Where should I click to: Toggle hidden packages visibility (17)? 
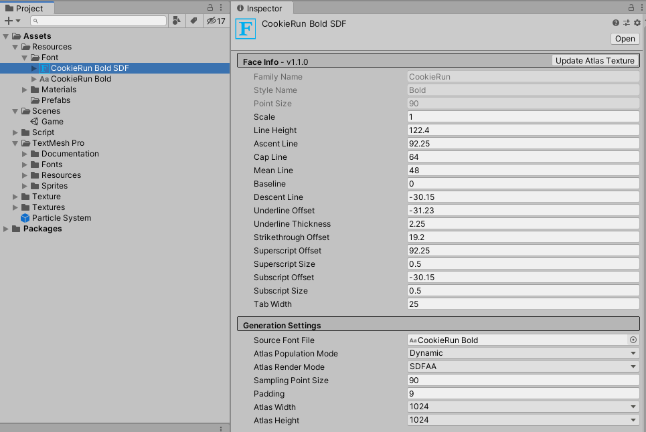pyautogui.click(x=216, y=21)
